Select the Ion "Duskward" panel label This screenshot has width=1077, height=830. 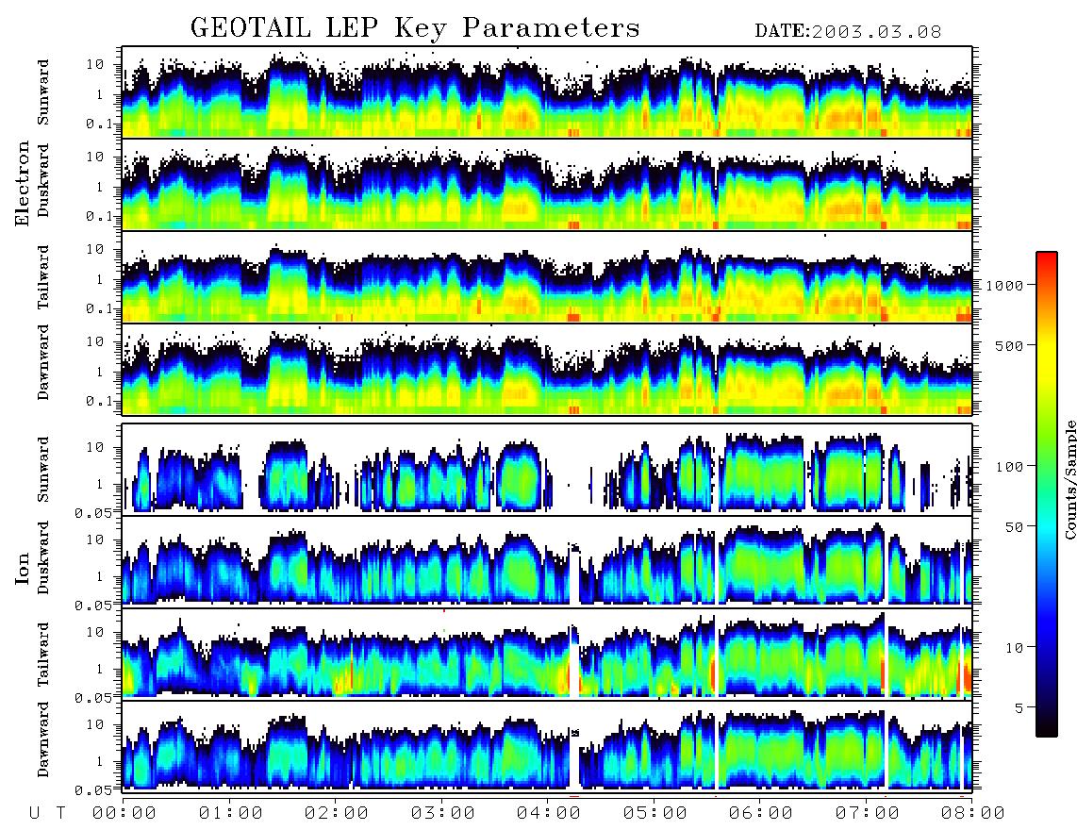pyautogui.click(x=43, y=558)
